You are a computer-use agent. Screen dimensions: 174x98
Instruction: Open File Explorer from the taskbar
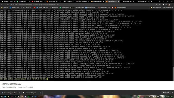8,97
